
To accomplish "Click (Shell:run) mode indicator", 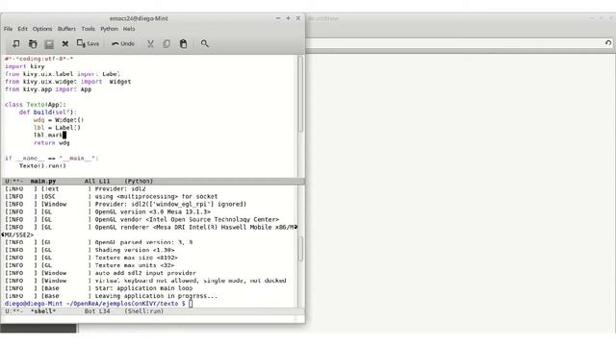I will (x=144, y=311).
